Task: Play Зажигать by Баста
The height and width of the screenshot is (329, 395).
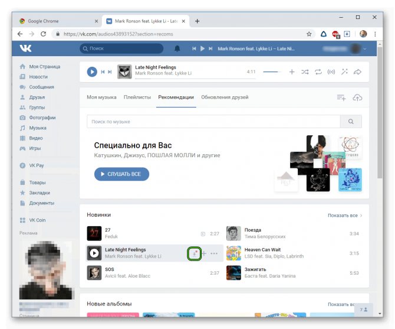Action: pos(233,273)
